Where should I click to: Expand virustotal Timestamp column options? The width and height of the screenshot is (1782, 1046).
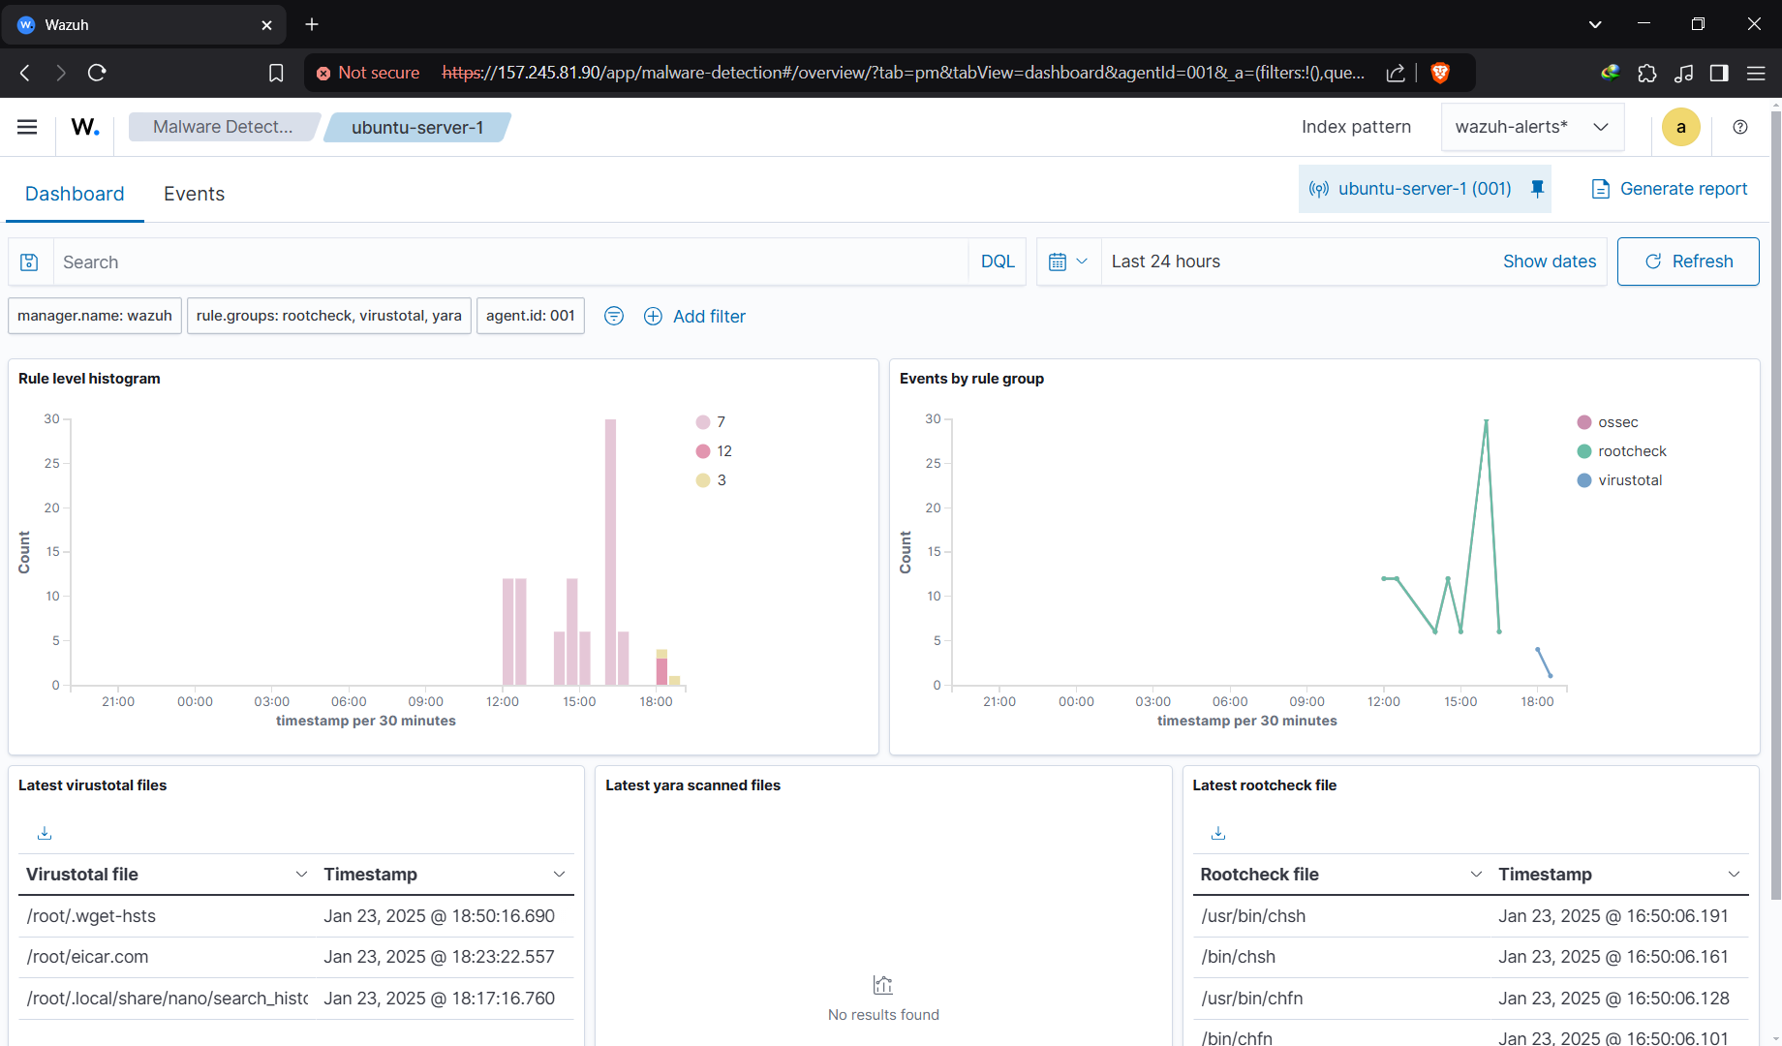click(559, 875)
